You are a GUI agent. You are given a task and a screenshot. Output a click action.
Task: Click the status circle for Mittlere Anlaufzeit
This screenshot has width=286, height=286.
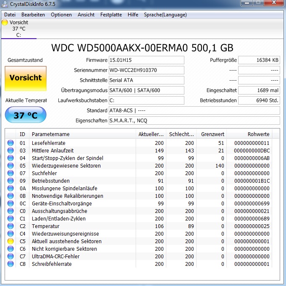(10, 150)
